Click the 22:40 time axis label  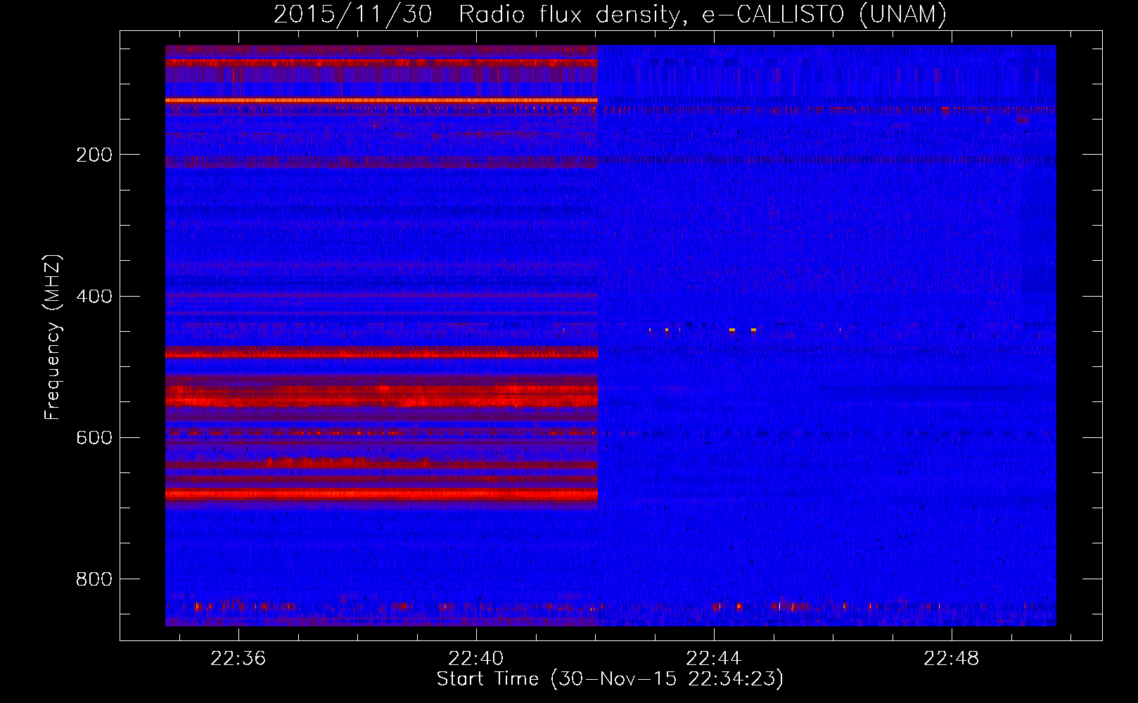(476, 659)
